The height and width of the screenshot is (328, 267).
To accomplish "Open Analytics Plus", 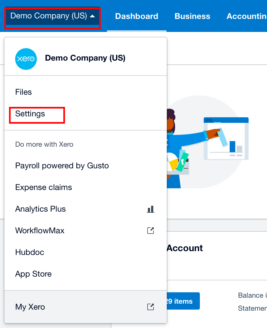I will click(41, 209).
